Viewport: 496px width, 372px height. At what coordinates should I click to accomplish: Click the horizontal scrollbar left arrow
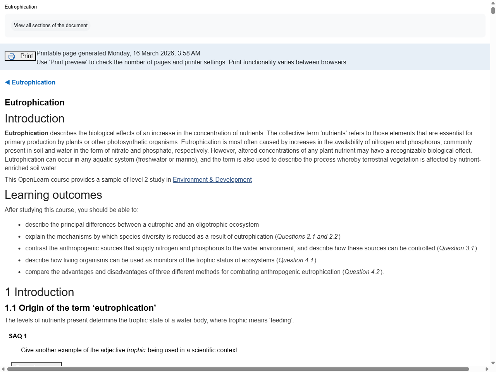(x=3, y=369)
